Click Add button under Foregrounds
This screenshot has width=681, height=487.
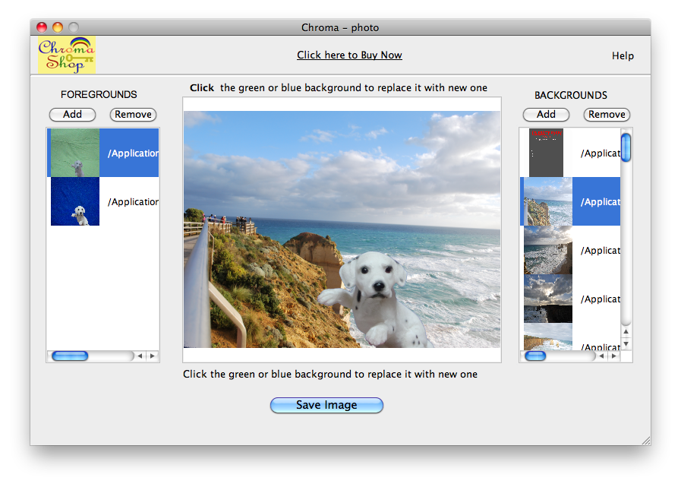[x=72, y=115]
